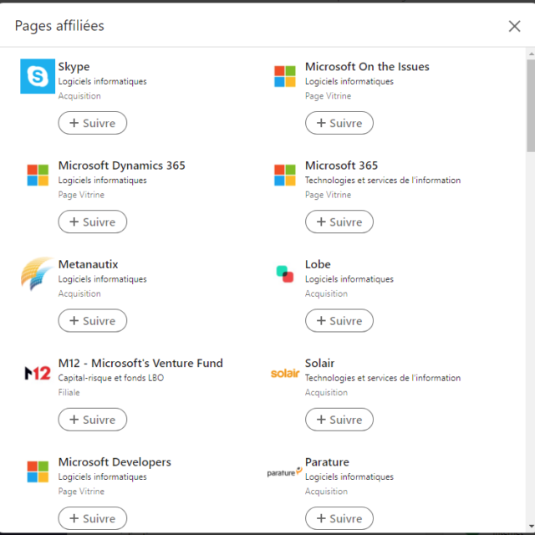Screen dimensions: 535x535
Task: Open the Metanautix title link
Action: (88, 264)
